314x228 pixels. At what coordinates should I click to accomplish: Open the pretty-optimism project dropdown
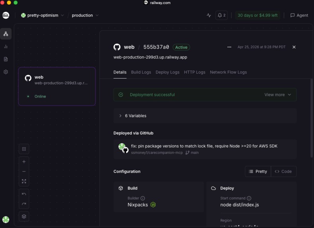pos(43,15)
